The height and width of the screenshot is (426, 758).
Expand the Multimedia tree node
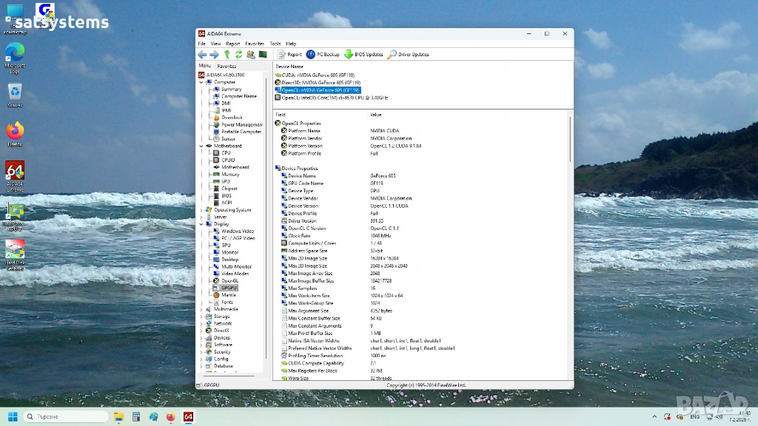[201, 309]
